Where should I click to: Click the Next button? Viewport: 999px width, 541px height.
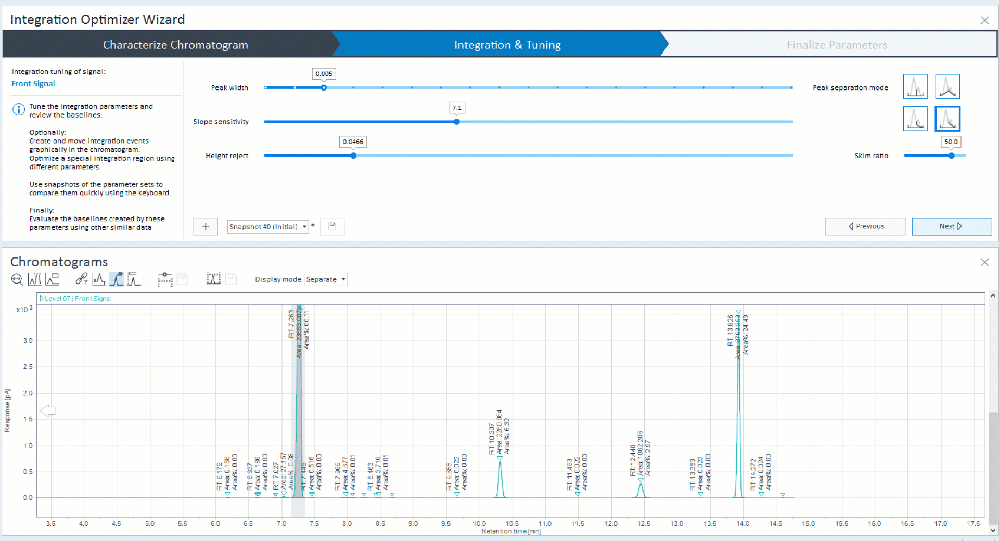pos(951,226)
